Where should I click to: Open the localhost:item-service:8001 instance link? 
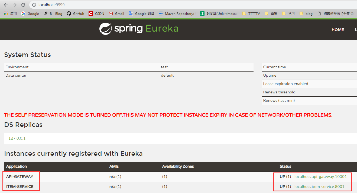[319, 187]
